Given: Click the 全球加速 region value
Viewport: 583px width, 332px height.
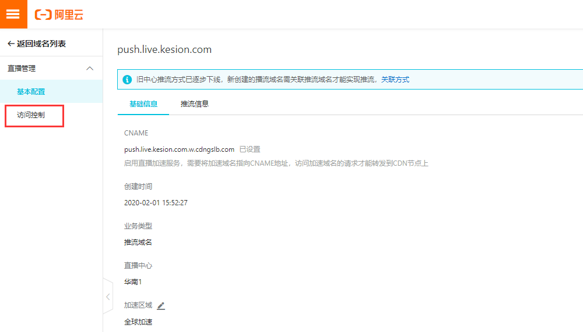Looking at the screenshot, I should pos(138,322).
